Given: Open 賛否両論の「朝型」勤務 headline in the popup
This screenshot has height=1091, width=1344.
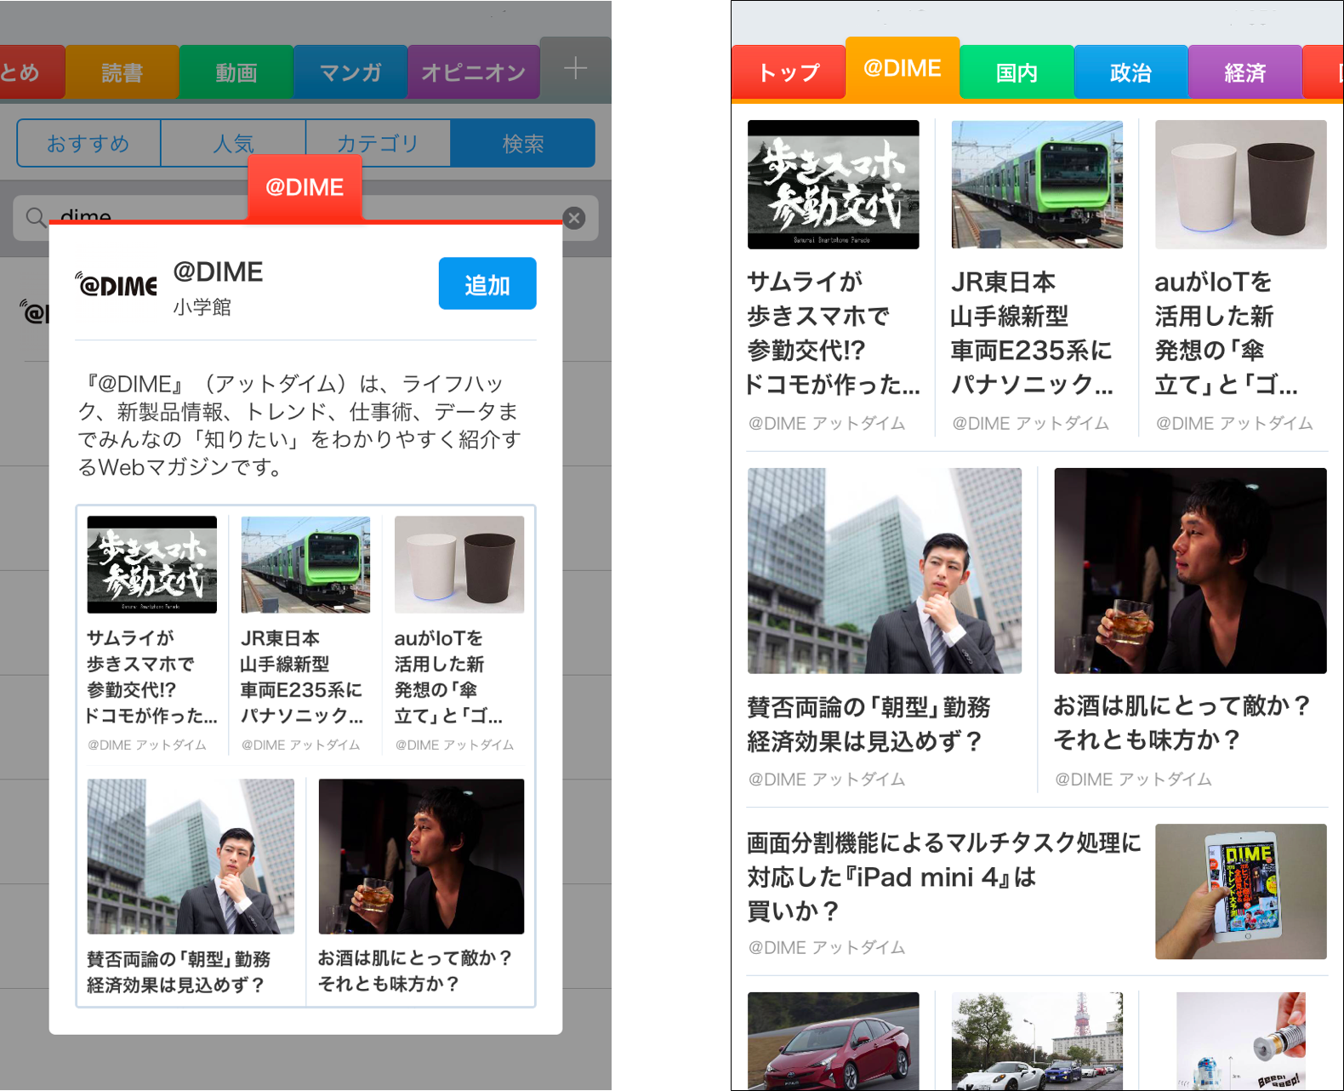Looking at the screenshot, I should coord(179,972).
